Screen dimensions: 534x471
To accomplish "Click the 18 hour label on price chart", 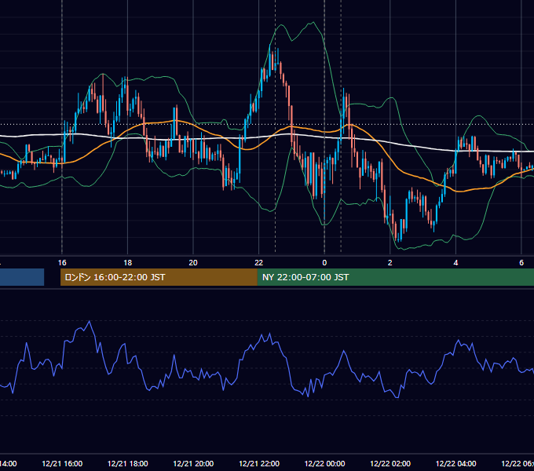I will (128, 263).
